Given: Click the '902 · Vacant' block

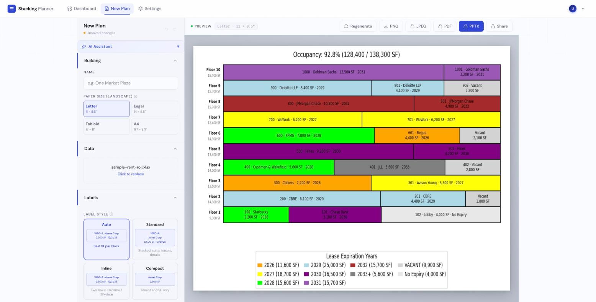Looking at the screenshot, I should (x=472, y=88).
